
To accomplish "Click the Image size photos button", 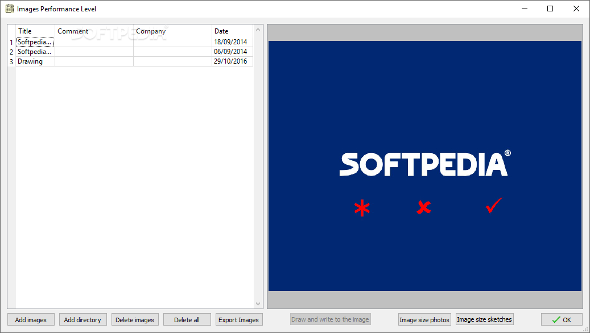I will pyautogui.click(x=424, y=320).
